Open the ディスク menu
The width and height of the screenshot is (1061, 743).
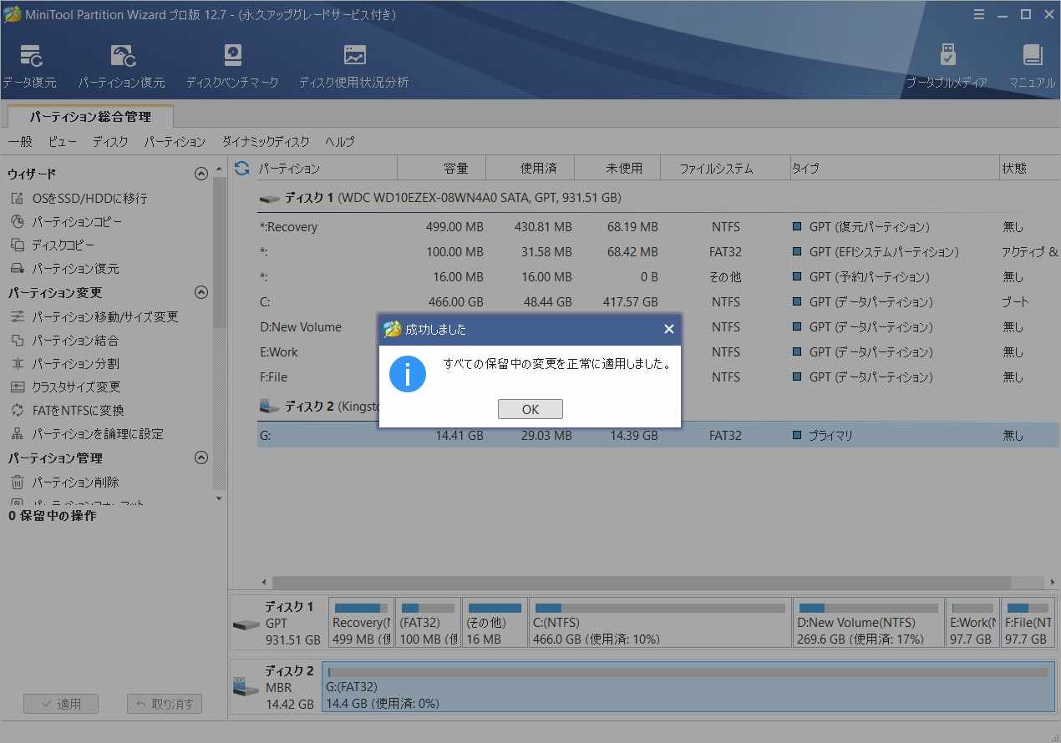coord(110,142)
